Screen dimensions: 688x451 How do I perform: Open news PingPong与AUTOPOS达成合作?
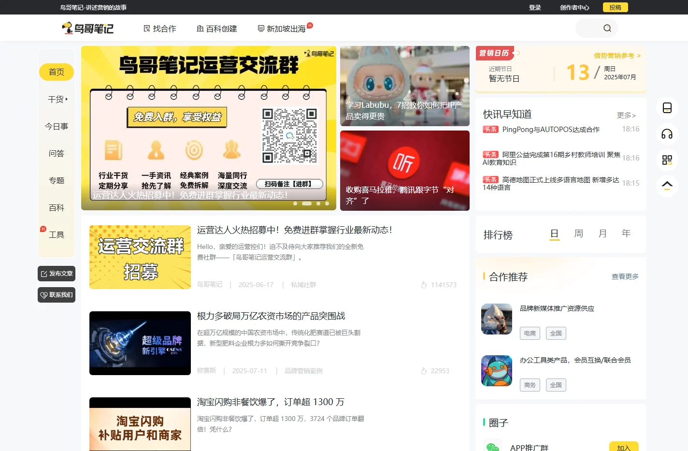click(551, 130)
